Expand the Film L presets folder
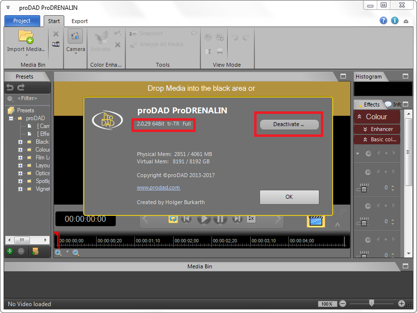This screenshot has width=417, height=313. point(20,157)
